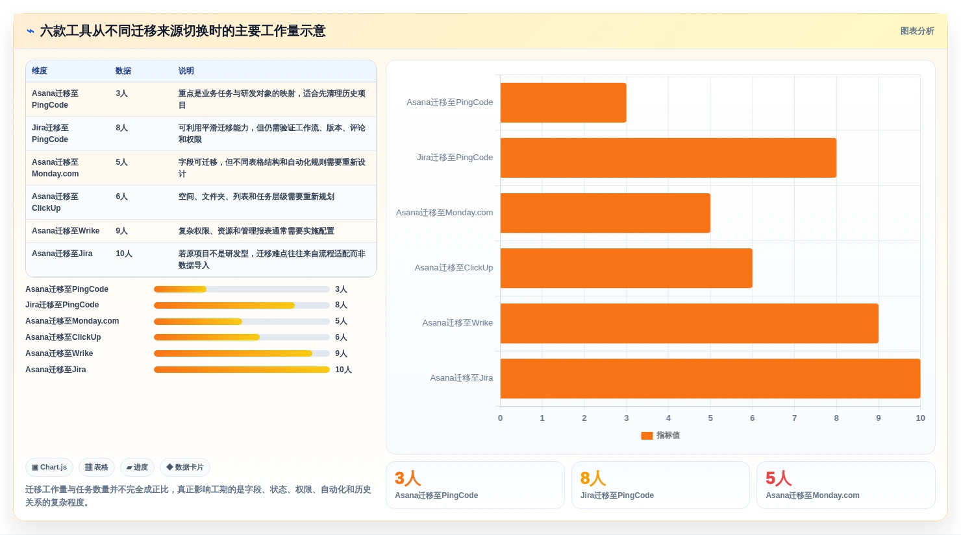Click the x-axis tick label 10
This screenshot has width=961, height=535.
pos(920,418)
